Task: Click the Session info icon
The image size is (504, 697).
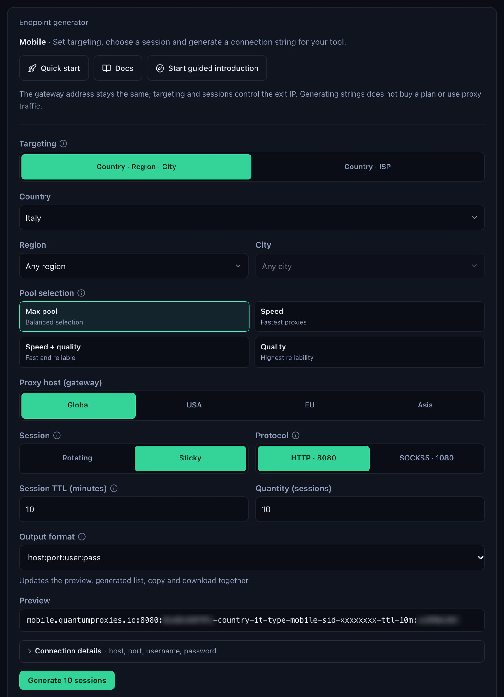Action: pos(57,436)
